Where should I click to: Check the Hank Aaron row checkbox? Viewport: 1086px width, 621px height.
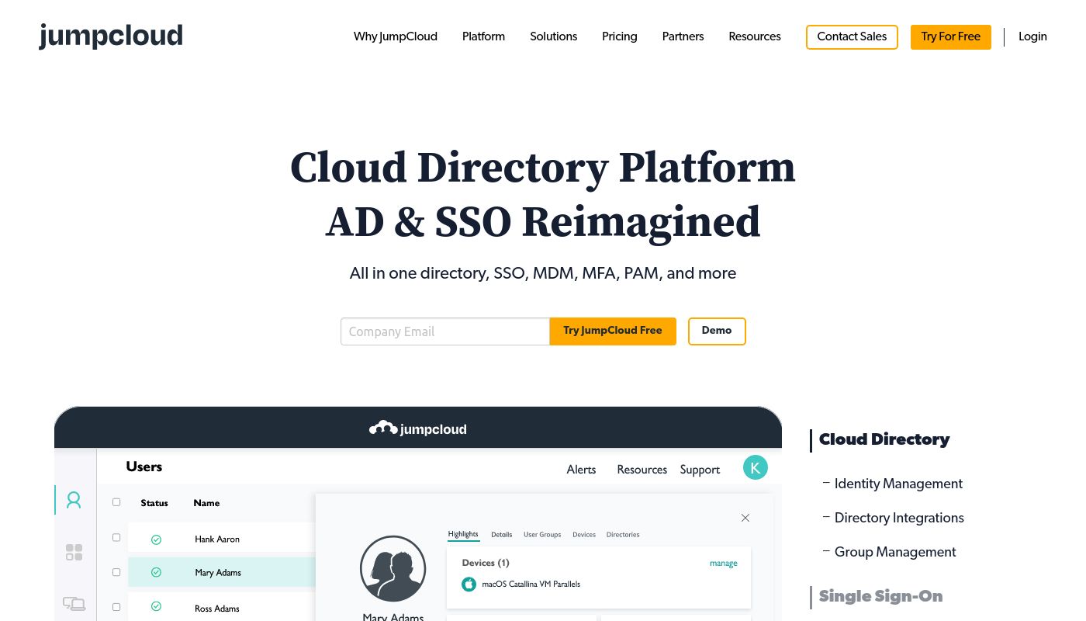click(x=116, y=537)
